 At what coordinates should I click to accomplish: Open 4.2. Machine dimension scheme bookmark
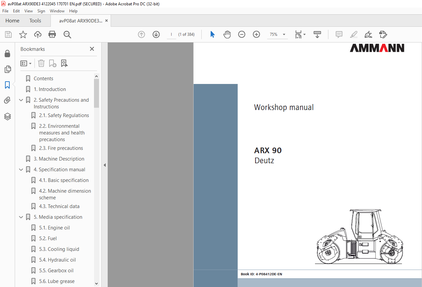point(65,194)
